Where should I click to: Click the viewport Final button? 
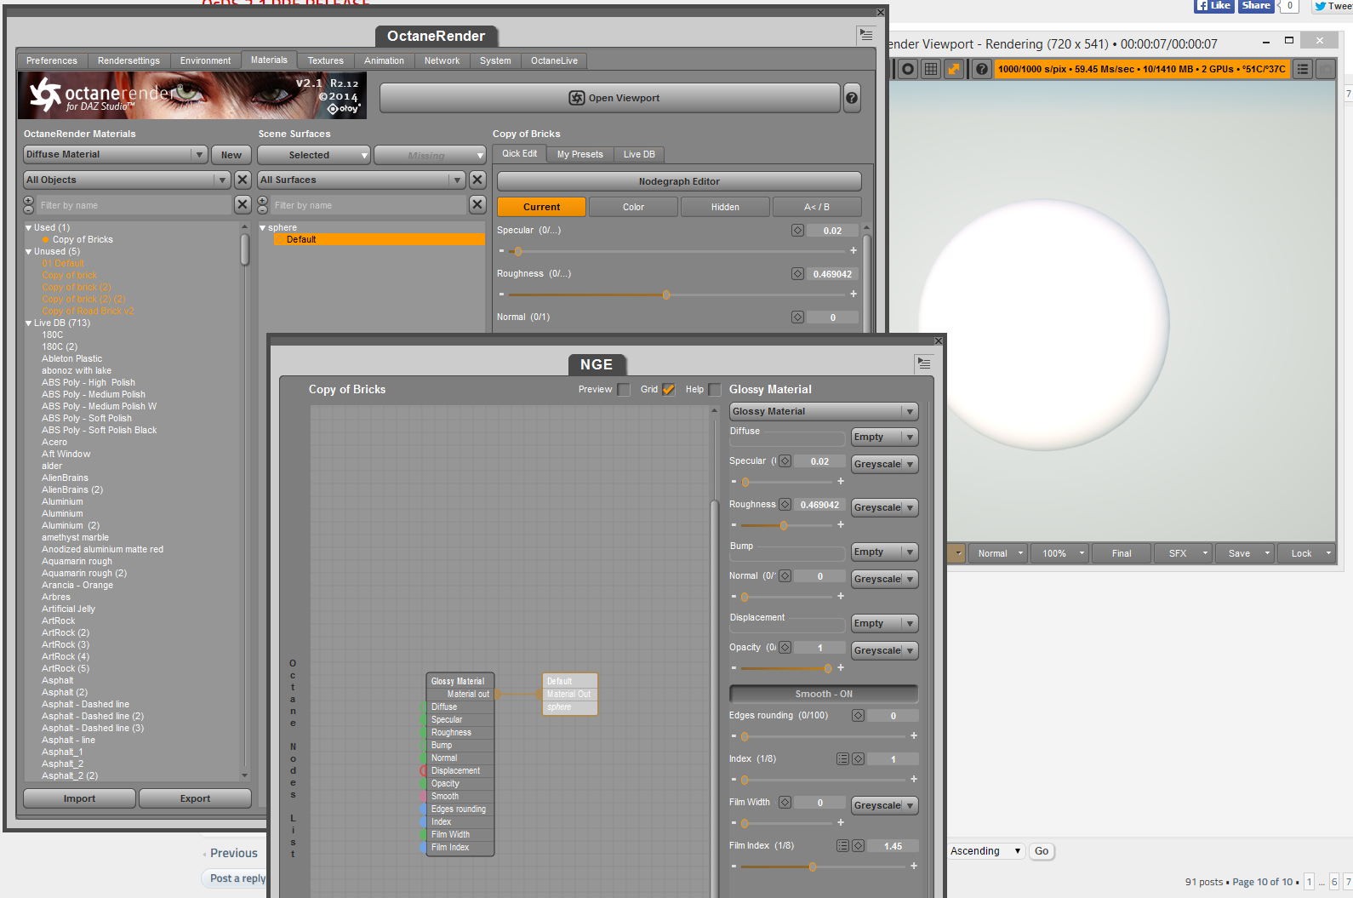click(x=1122, y=553)
